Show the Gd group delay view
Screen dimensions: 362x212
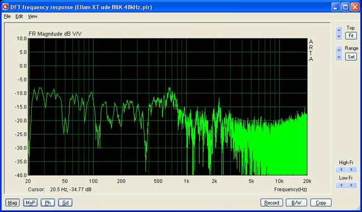(x=66, y=203)
